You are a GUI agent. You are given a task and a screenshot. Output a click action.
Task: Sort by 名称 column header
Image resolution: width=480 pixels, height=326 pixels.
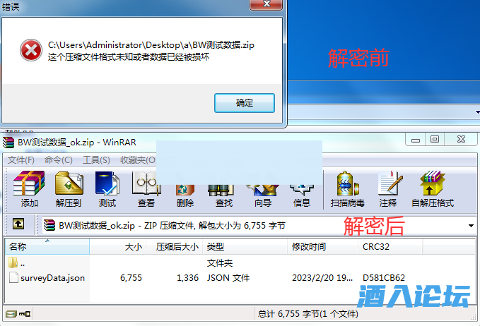47,246
